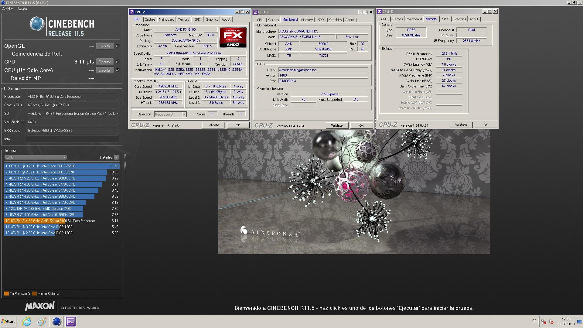The image size is (583, 328).
Task: Click Core Speed value 4965.61 MHz
Action: [x=168, y=87]
